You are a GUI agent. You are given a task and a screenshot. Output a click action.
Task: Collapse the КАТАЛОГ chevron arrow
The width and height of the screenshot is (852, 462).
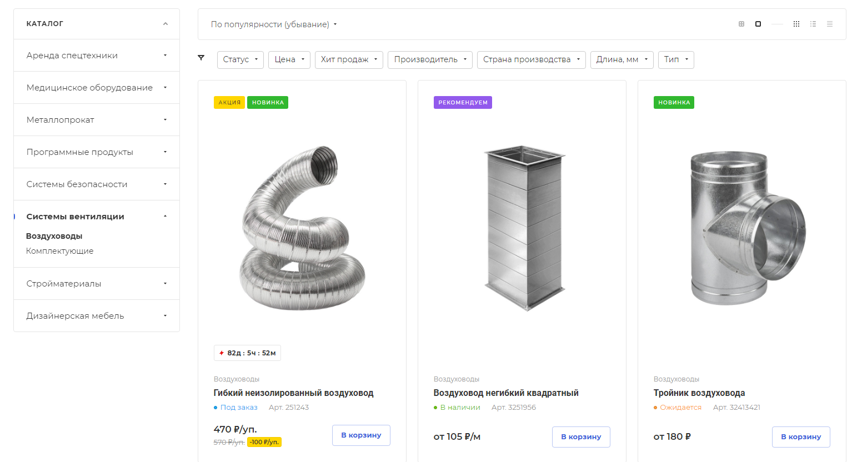click(165, 24)
